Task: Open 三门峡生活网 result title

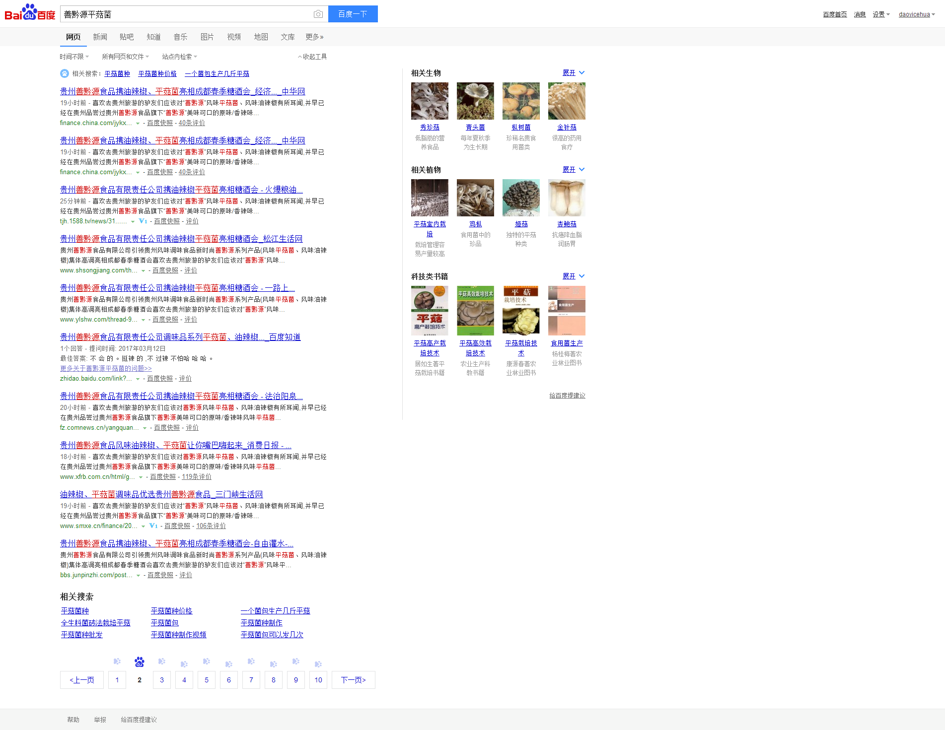Action: click(x=161, y=494)
